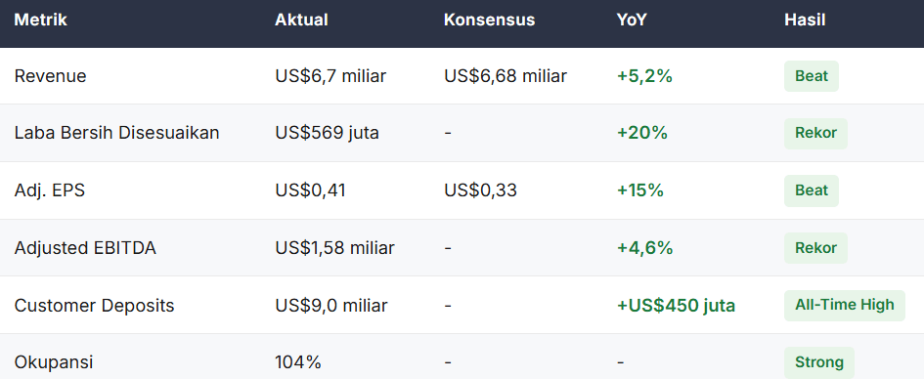Click the YoY column header
Image resolution: width=924 pixels, height=379 pixels.
click(x=632, y=20)
